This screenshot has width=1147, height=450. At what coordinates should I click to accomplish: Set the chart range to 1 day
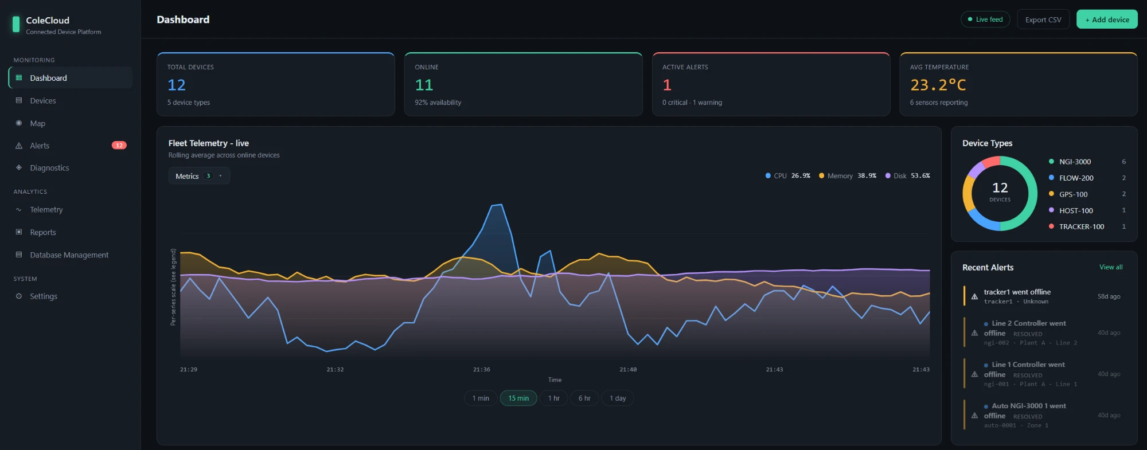pyautogui.click(x=618, y=398)
